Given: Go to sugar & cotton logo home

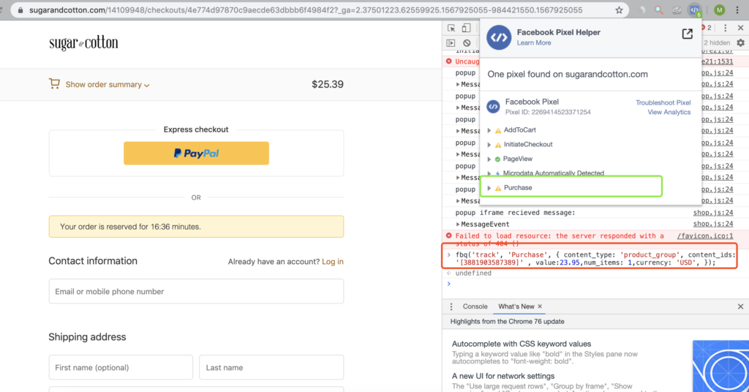Looking at the screenshot, I should pyautogui.click(x=83, y=43).
